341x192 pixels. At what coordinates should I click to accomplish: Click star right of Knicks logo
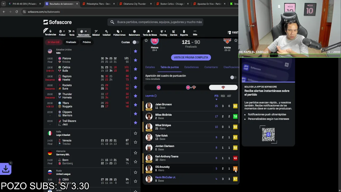tap(236, 41)
